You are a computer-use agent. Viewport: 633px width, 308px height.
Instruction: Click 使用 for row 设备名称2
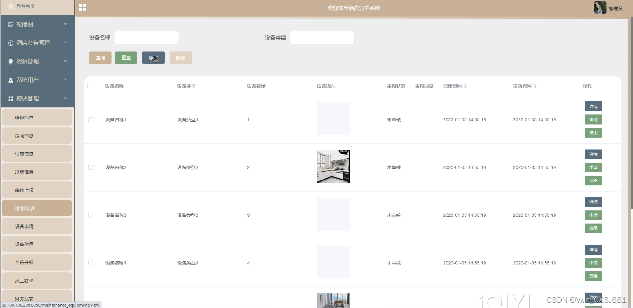[x=593, y=180]
